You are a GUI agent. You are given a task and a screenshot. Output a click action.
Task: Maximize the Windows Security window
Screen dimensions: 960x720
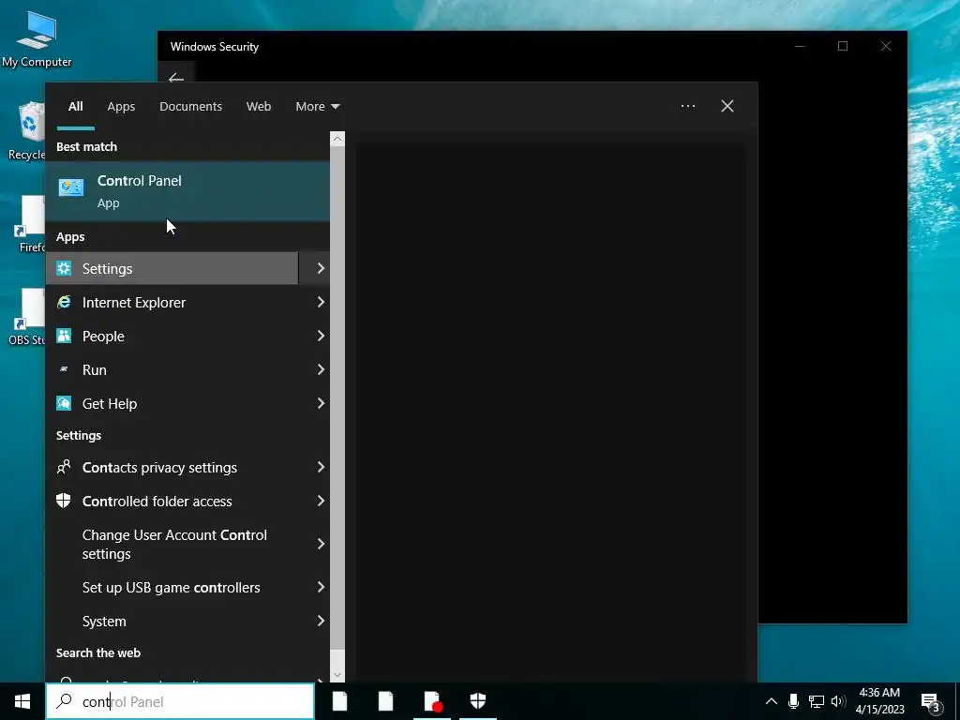click(x=843, y=46)
